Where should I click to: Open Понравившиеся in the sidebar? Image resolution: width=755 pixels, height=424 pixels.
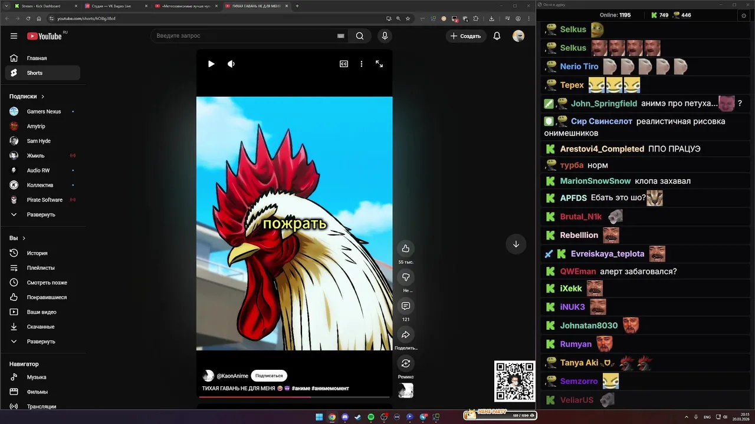click(x=42, y=297)
